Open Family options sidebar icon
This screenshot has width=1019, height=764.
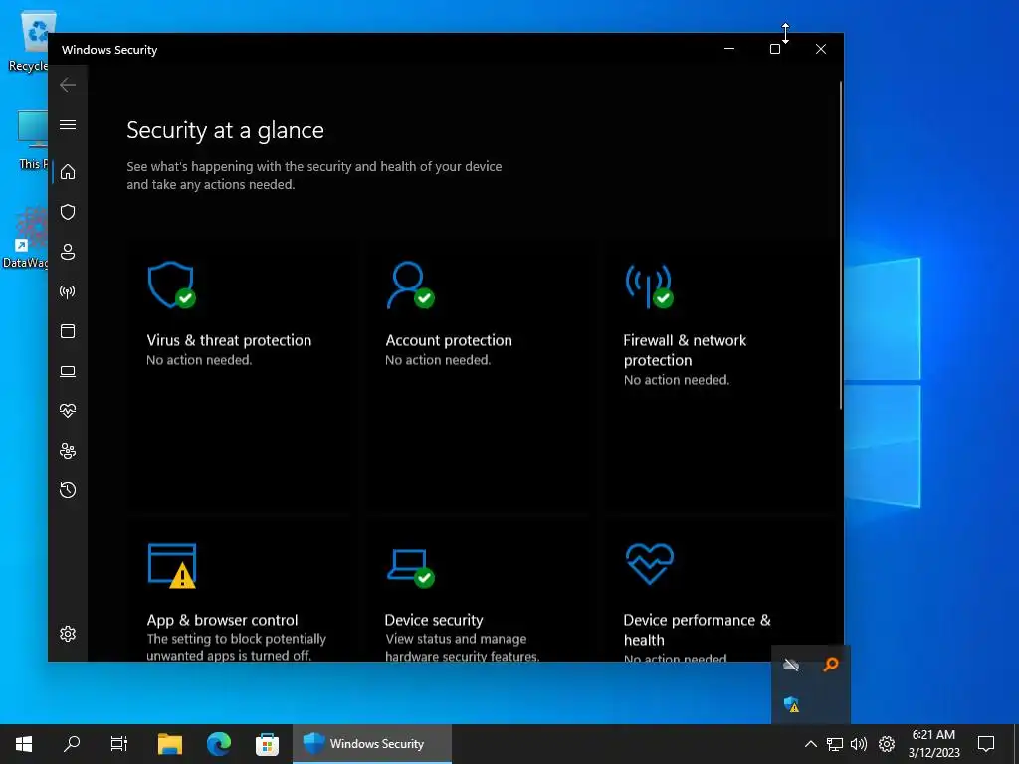[68, 451]
